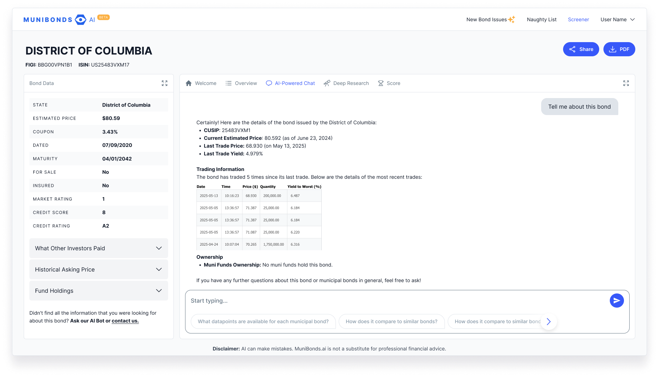Follow the contact us link

coord(125,321)
